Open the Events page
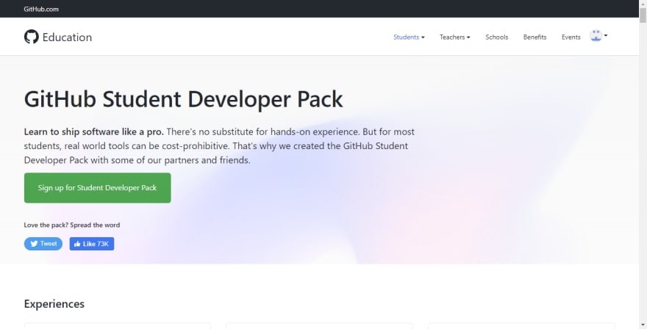The image size is (647, 329). (x=571, y=37)
